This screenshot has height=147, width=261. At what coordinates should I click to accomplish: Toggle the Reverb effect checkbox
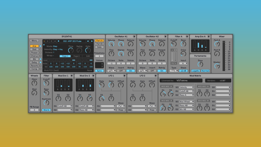tap(41, 66)
